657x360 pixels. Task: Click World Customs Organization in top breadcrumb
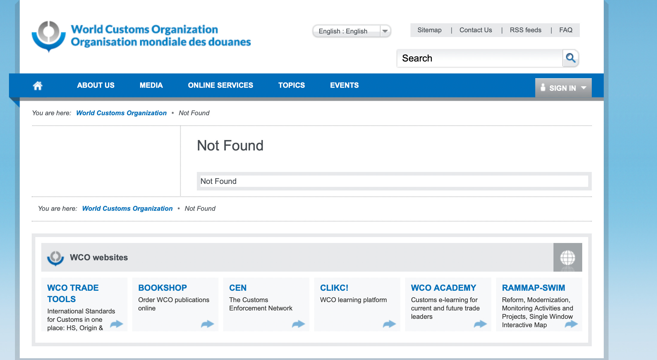click(x=121, y=113)
